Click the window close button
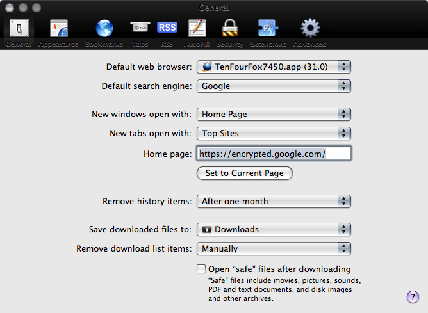The width and height of the screenshot is (428, 313). click(x=10, y=8)
